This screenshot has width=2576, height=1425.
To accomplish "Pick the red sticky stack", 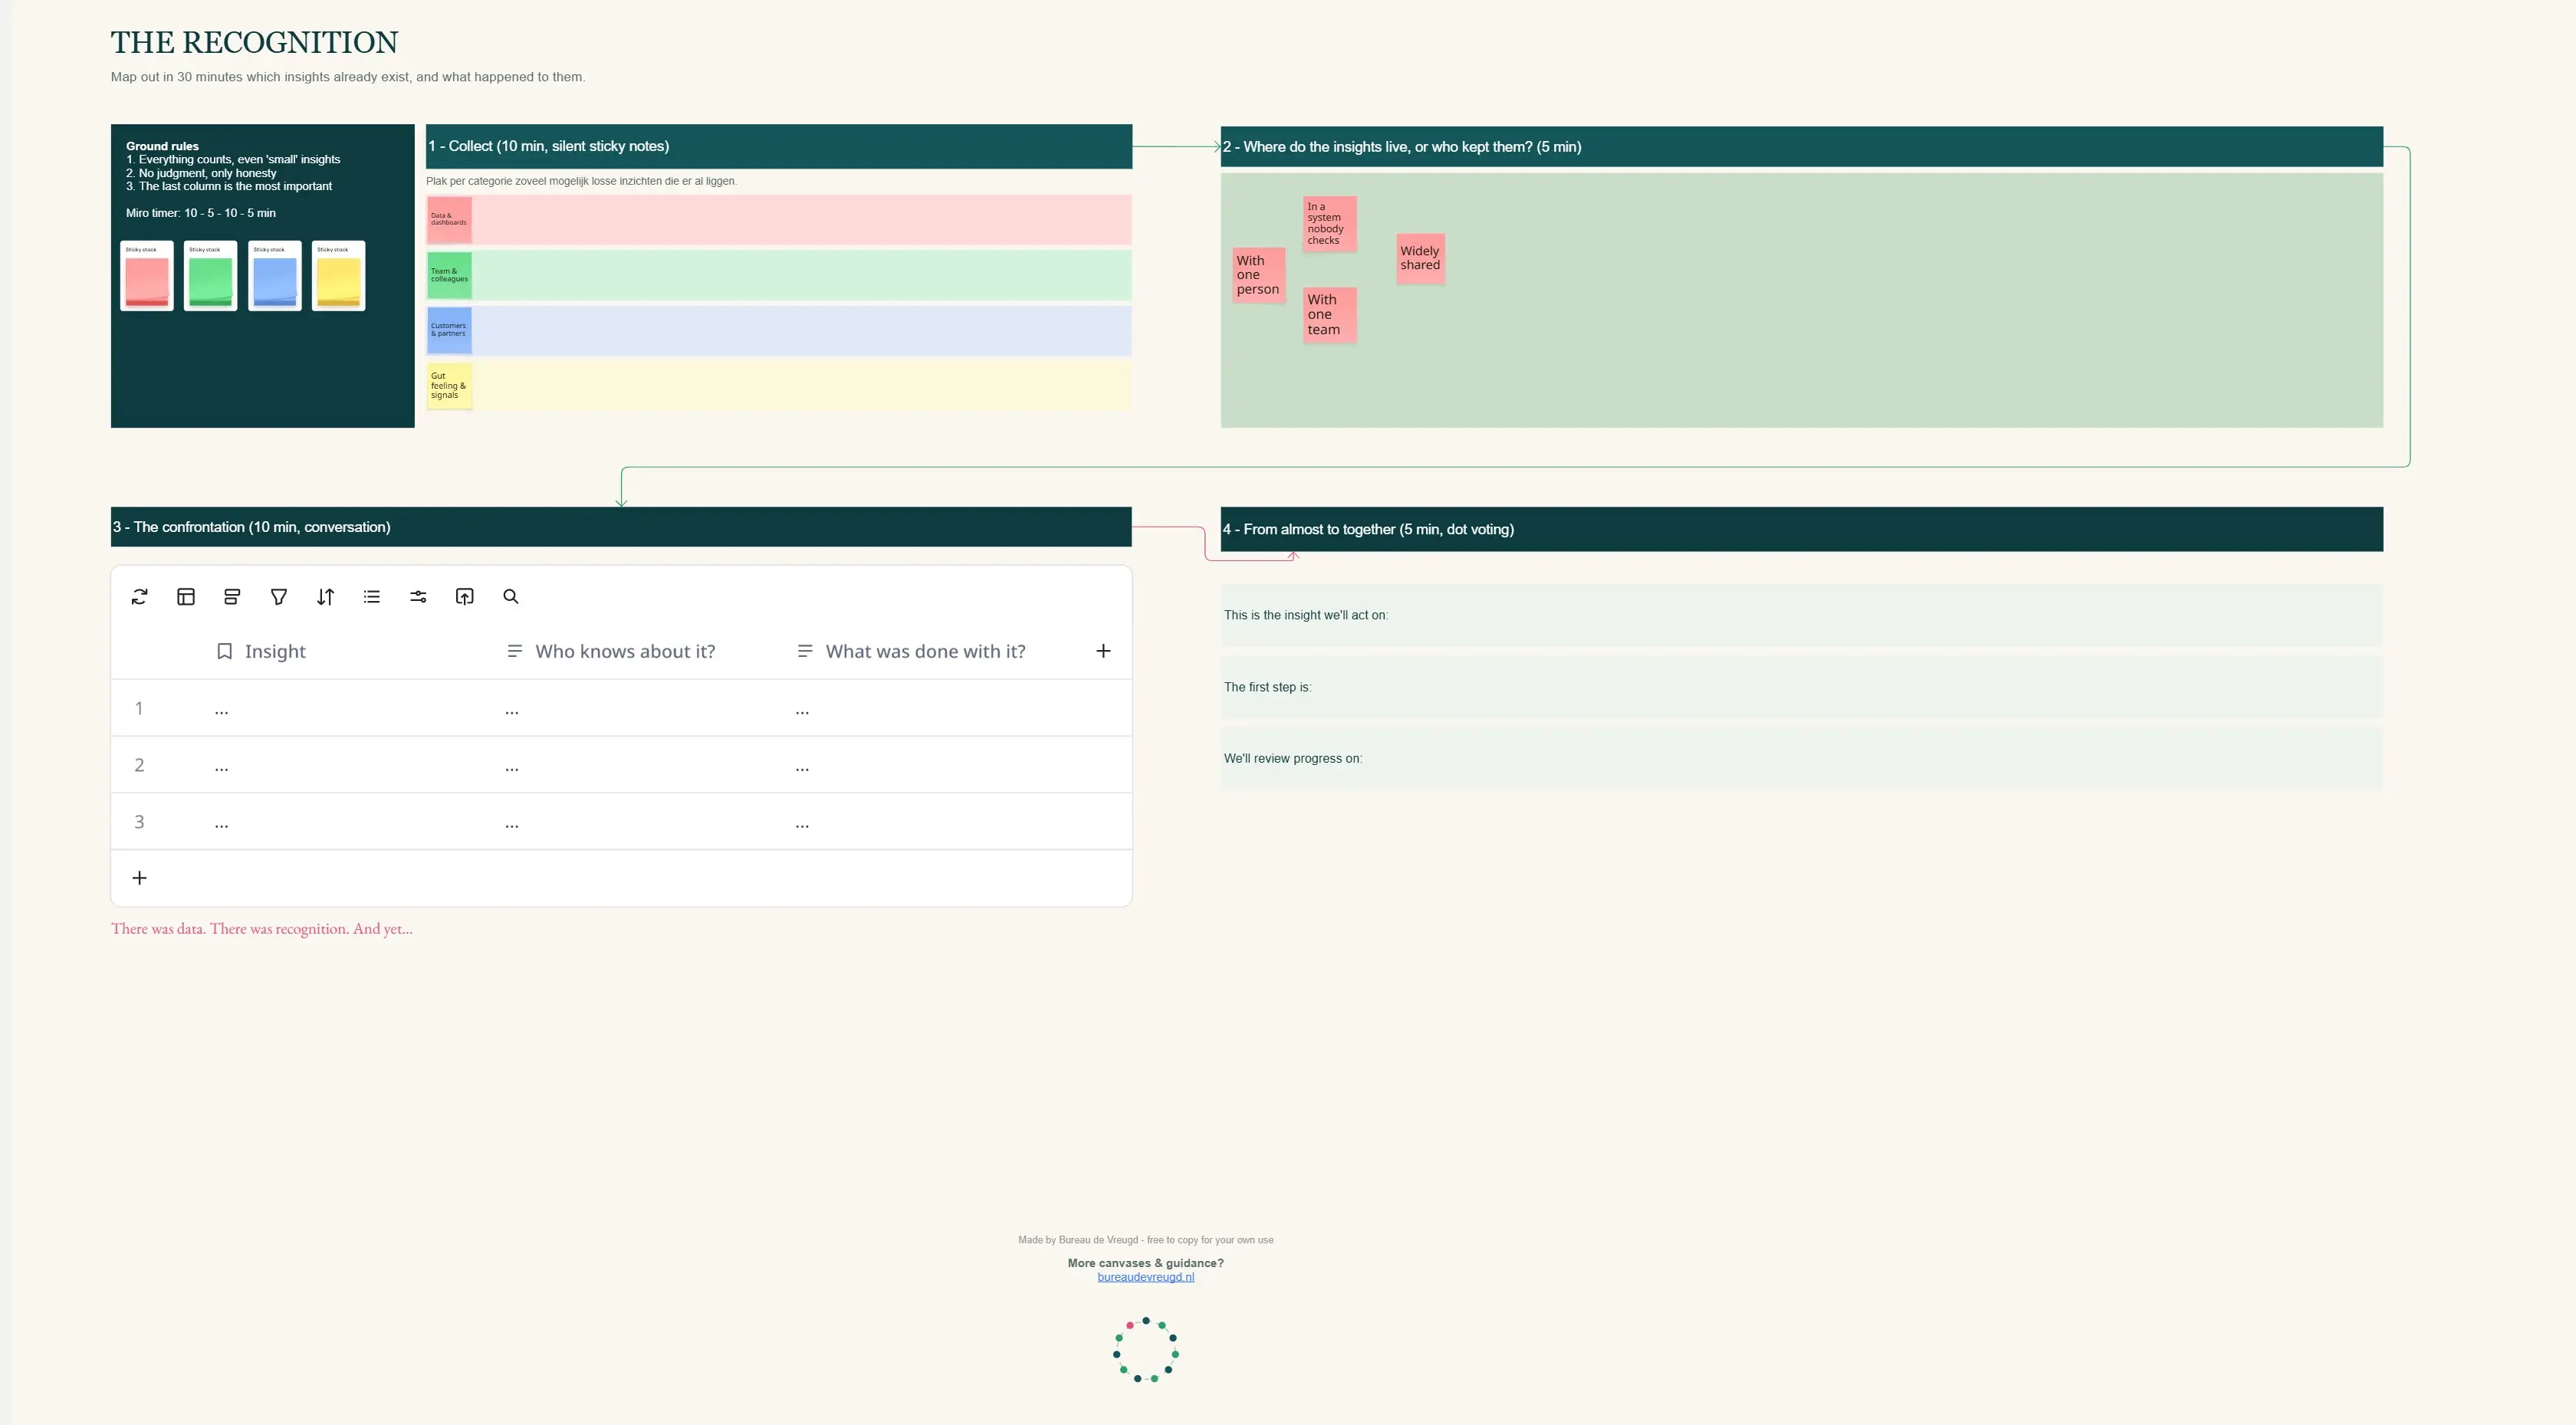I will tap(147, 276).
